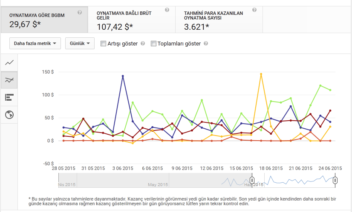This screenshot has width=352, height=212.
Task: Select the line chart view icon
Action: point(9,63)
